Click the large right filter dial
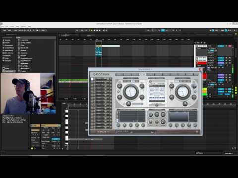Screen dimensions: 238x178 tap(182, 91)
